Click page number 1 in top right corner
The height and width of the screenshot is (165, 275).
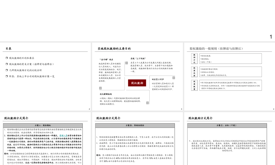point(270,36)
